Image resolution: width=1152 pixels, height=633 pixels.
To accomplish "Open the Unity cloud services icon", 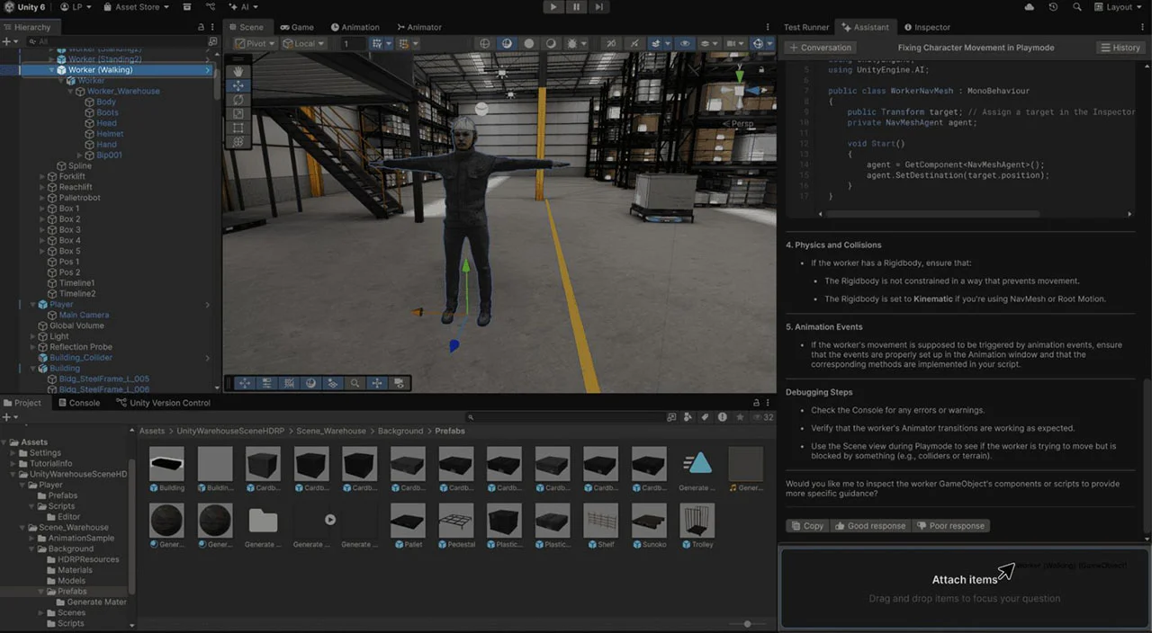I will coord(1030,7).
